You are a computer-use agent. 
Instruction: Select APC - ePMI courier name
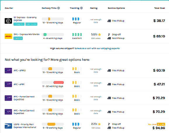coord(19,84)
